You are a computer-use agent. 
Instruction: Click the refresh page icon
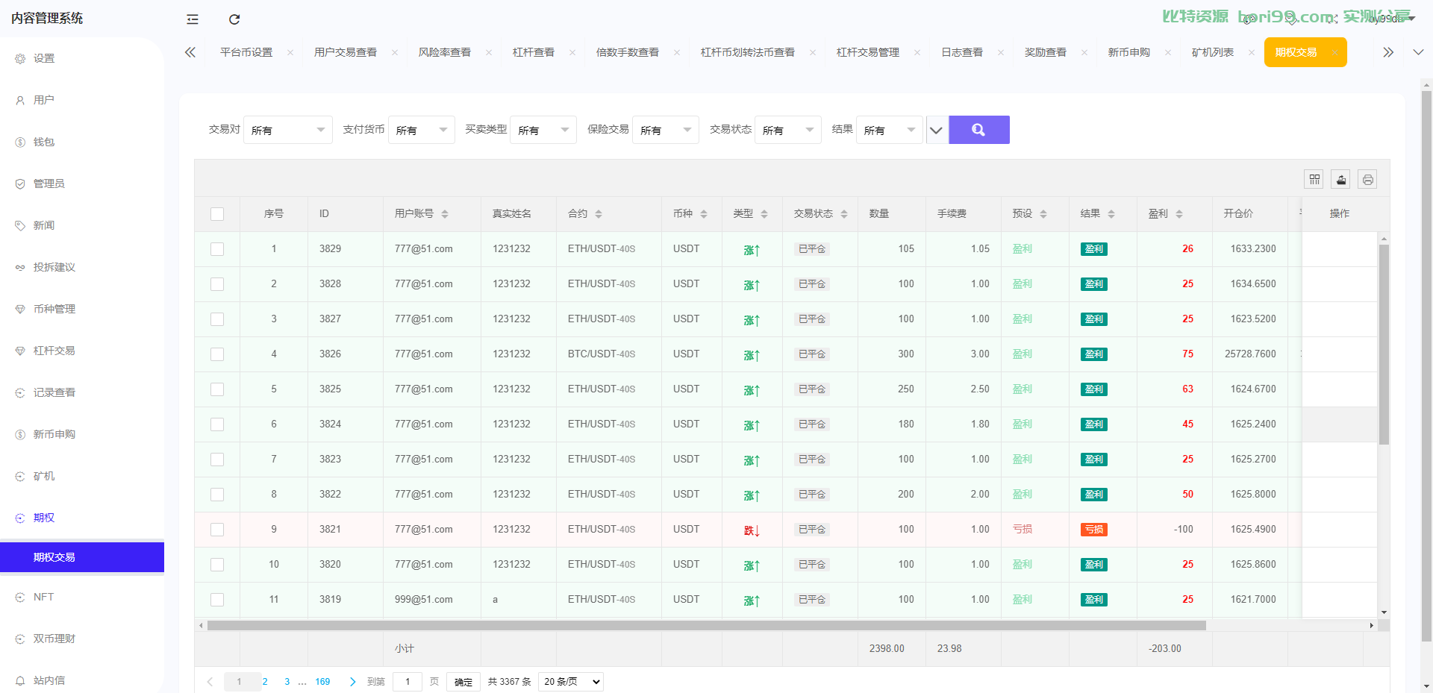pos(234,19)
